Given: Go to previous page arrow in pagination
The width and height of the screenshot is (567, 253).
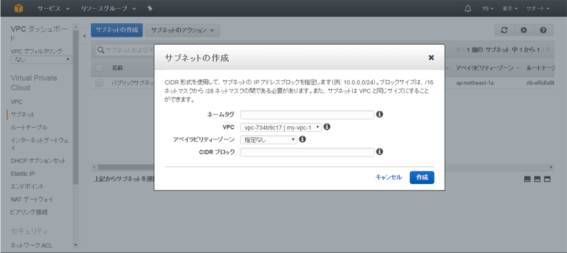Looking at the screenshot, I should [463, 49].
